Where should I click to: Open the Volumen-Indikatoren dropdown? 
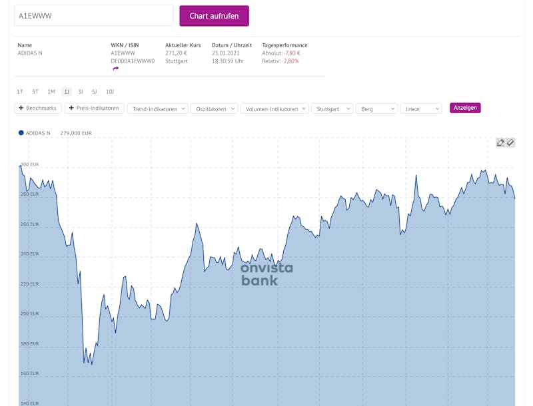(274, 108)
